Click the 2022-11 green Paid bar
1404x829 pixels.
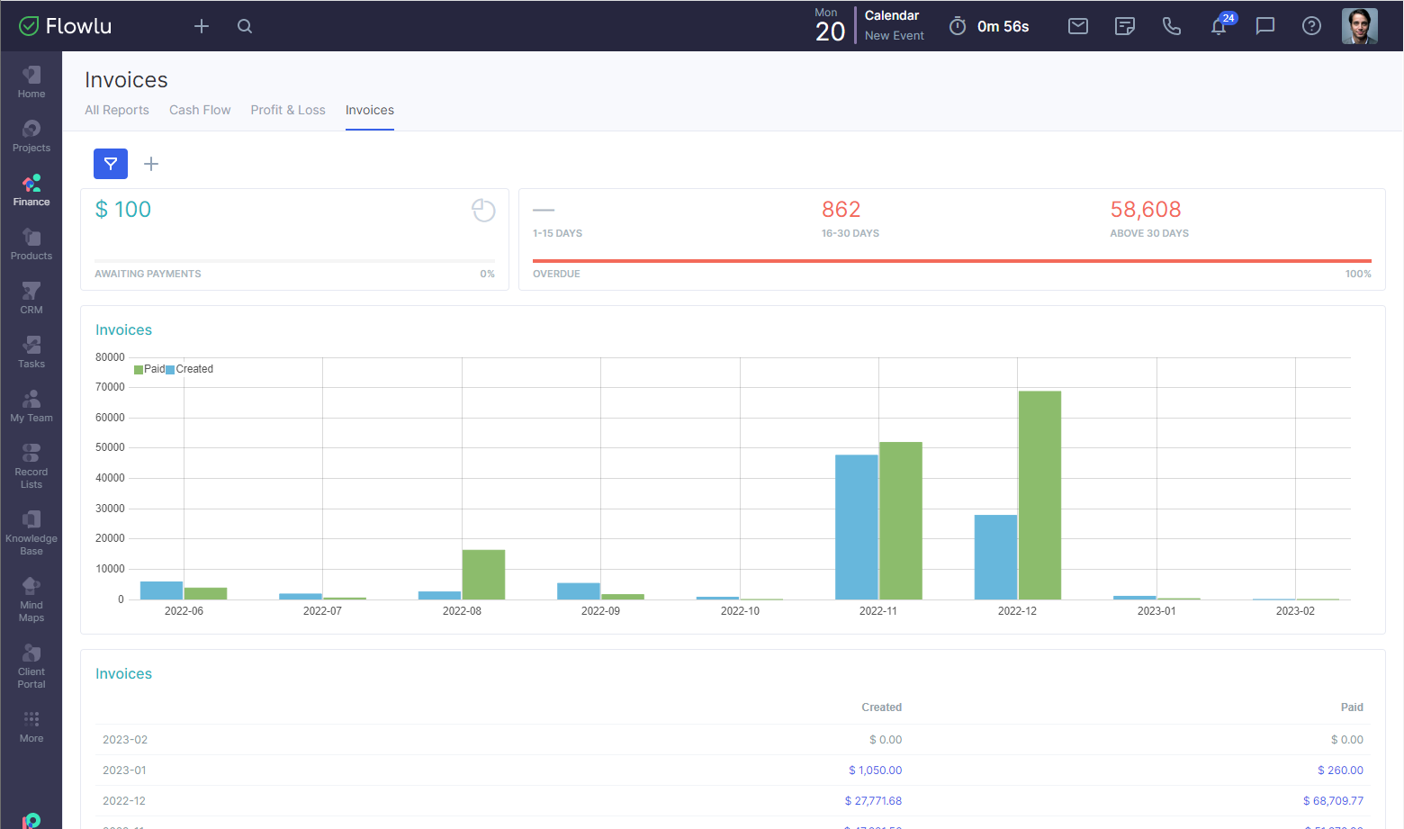(901, 521)
